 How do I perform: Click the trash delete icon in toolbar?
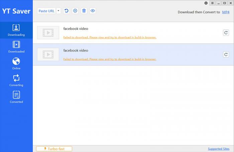click(x=84, y=11)
